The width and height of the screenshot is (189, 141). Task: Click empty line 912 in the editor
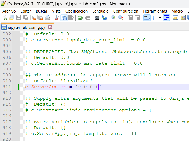[107, 93]
